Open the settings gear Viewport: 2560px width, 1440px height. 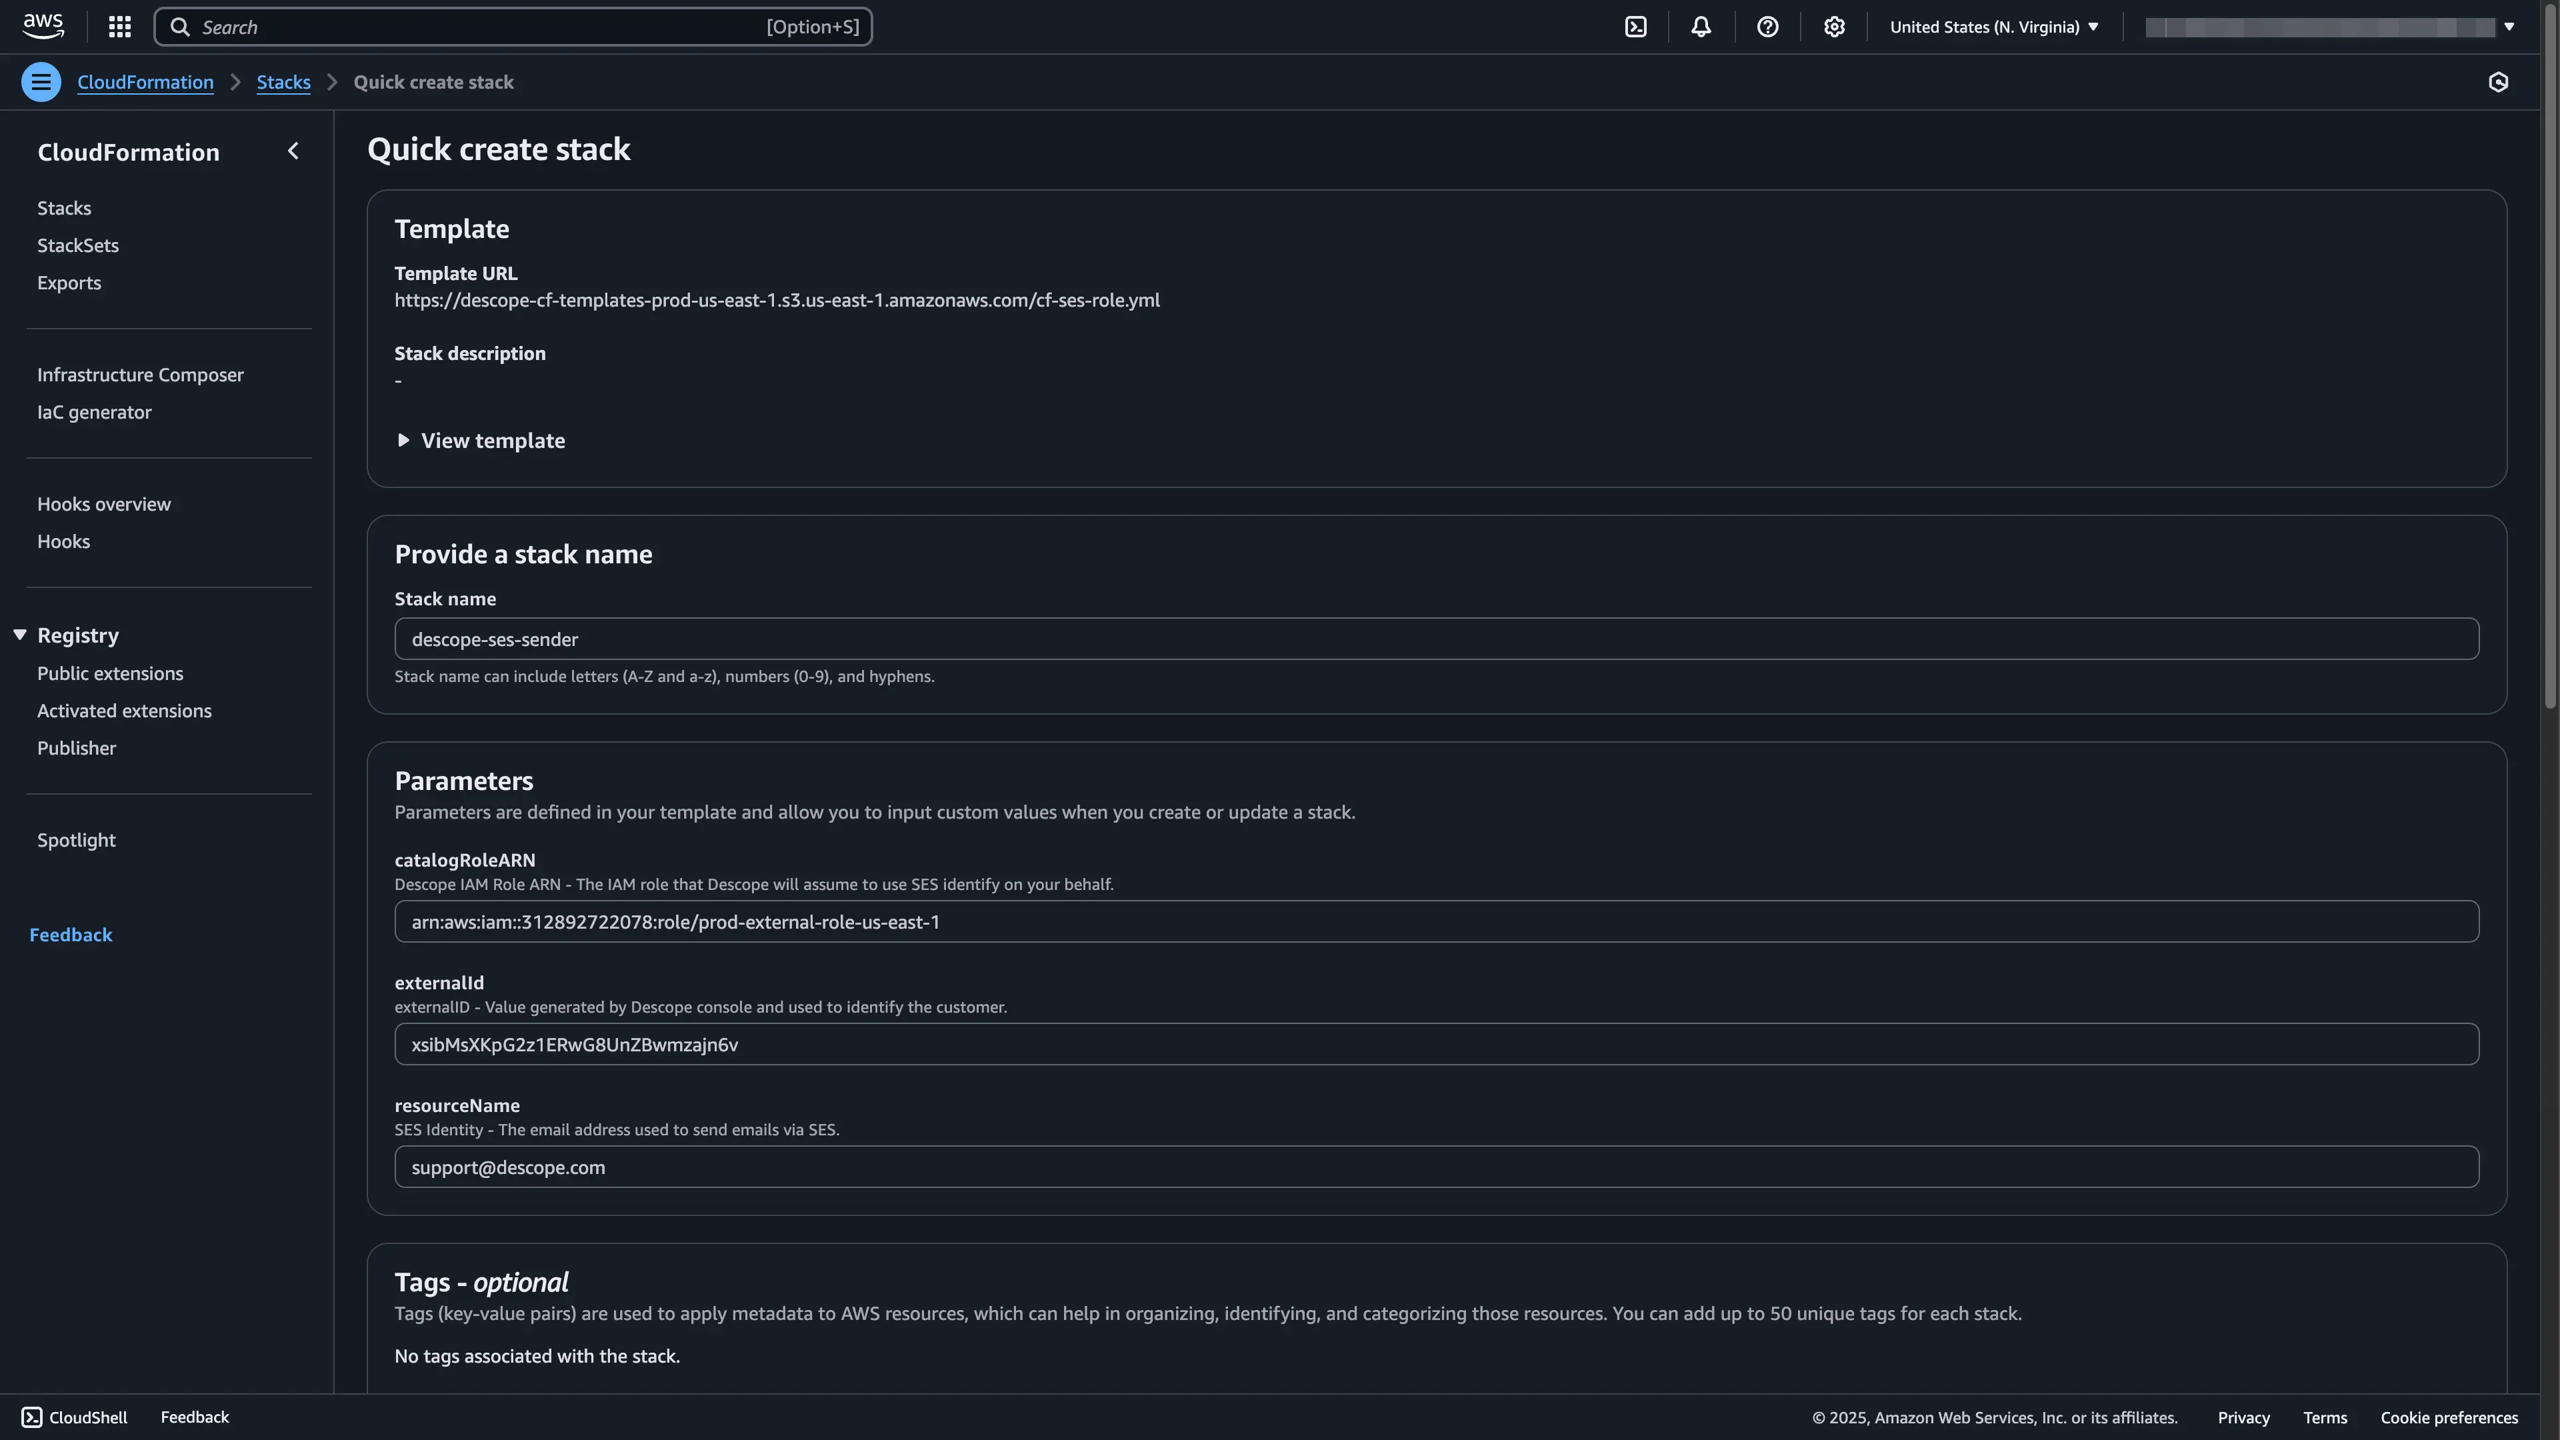[1833, 26]
